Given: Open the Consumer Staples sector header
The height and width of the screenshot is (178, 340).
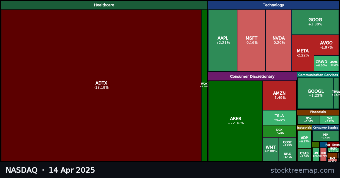Looking at the screenshot, I should pos(326,128).
